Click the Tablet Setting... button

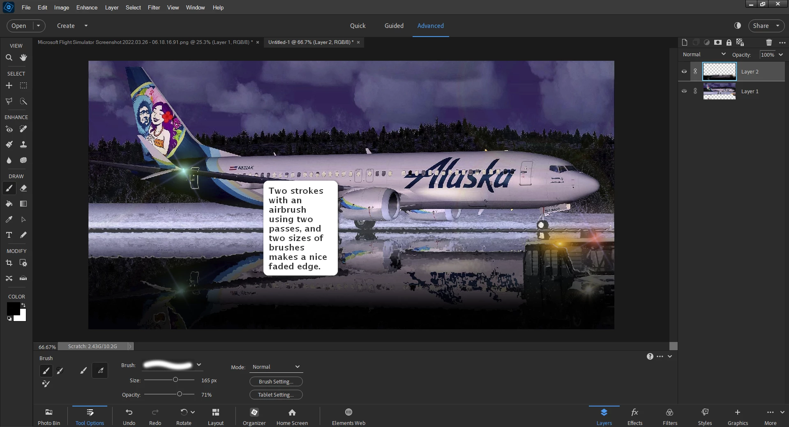pos(276,395)
